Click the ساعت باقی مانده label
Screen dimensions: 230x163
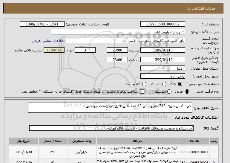(29, 50)
